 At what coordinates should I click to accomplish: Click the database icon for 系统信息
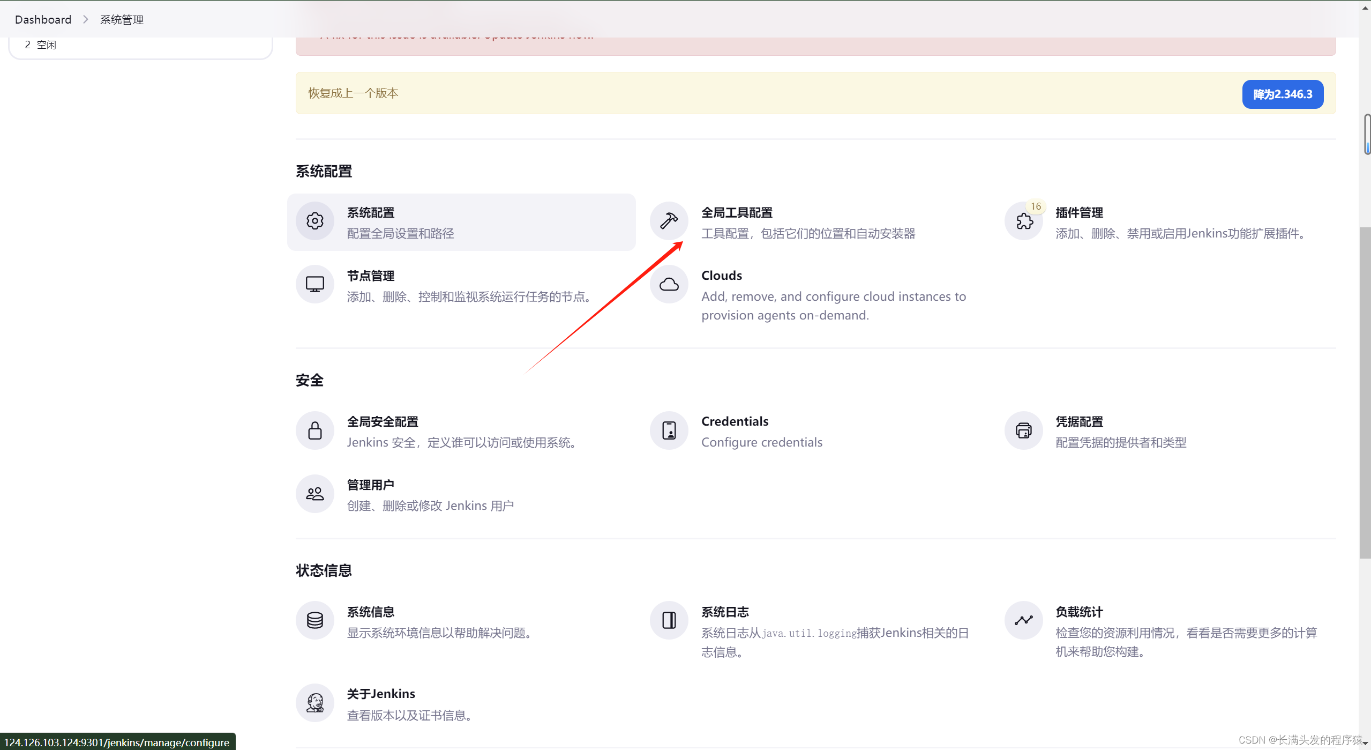click(x=314, y=620)
